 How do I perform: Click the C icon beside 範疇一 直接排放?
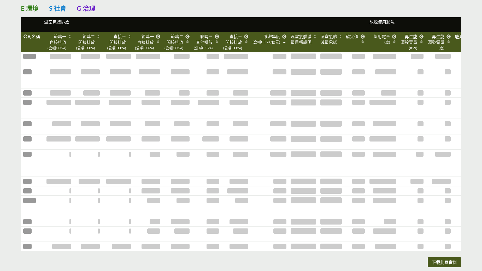tap(158, 37)
